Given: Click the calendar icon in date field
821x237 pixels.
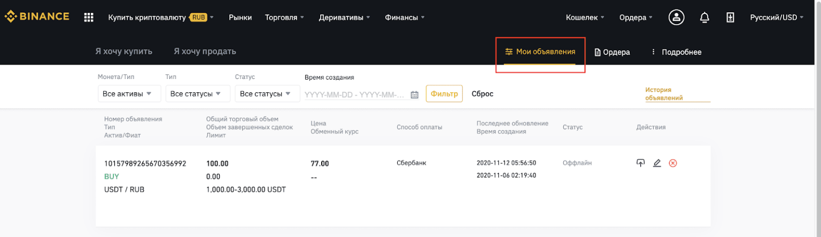Looking at the screenshot, I should [x=414, y=94].
